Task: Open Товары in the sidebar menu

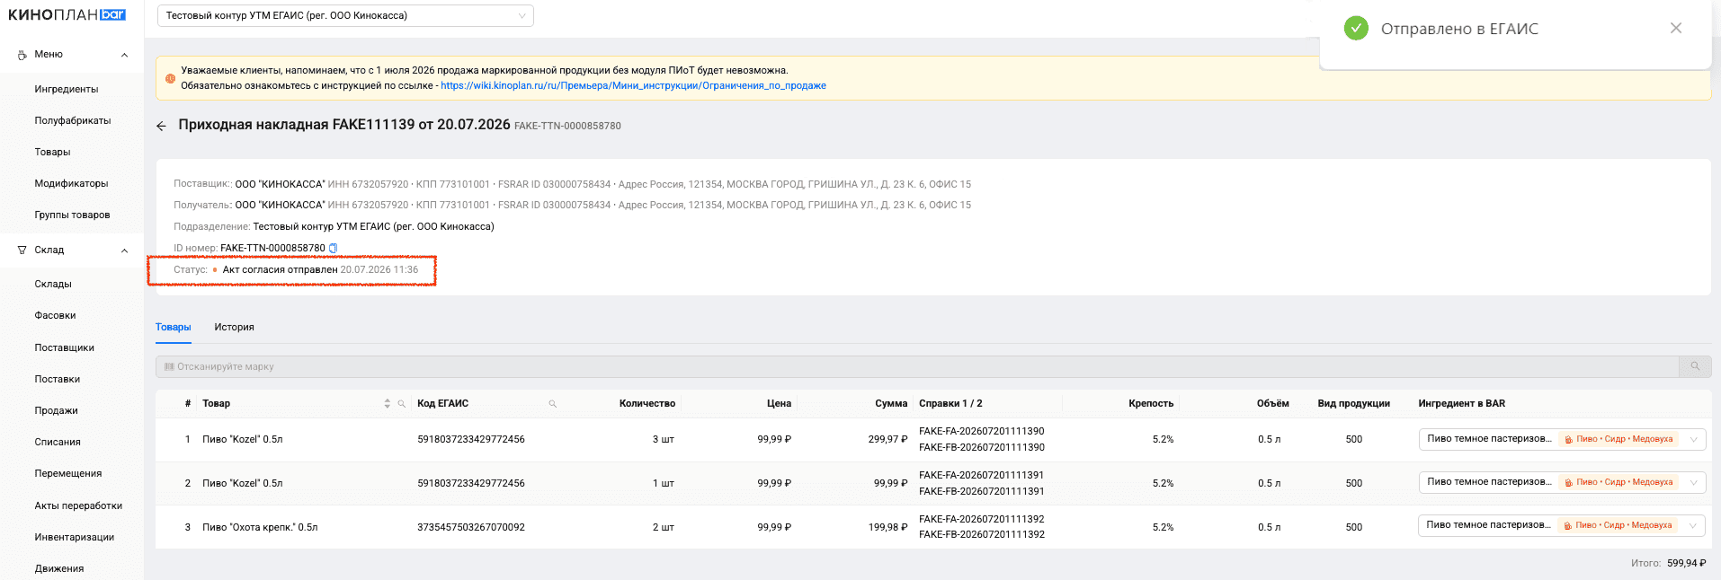Action: pos(52,152)
